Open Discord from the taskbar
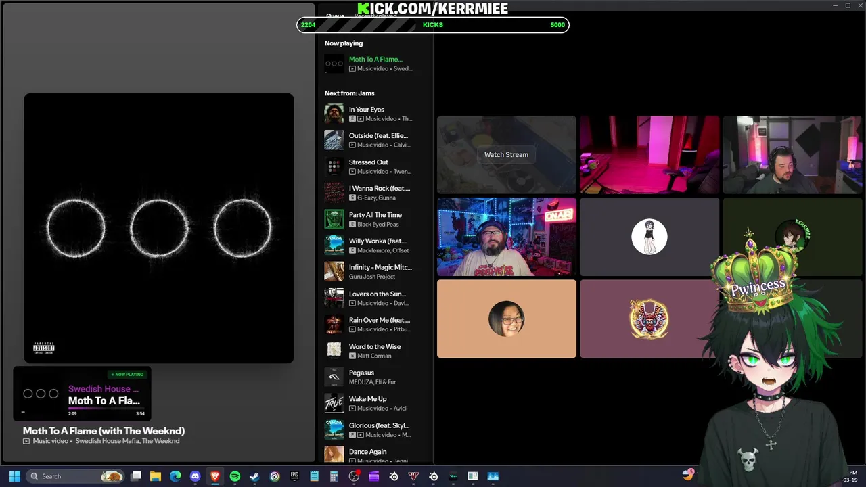 tap(196, 476)
